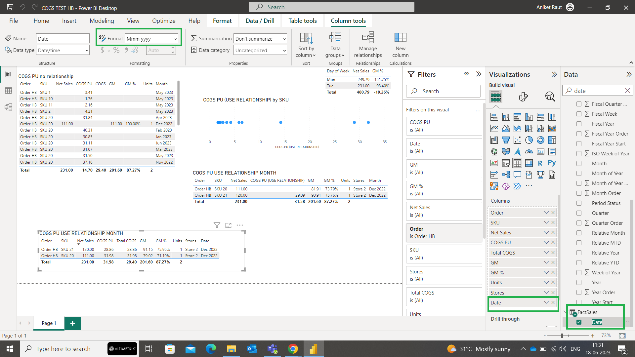Click the Name input field containing Date

click(x=63, y=39)
